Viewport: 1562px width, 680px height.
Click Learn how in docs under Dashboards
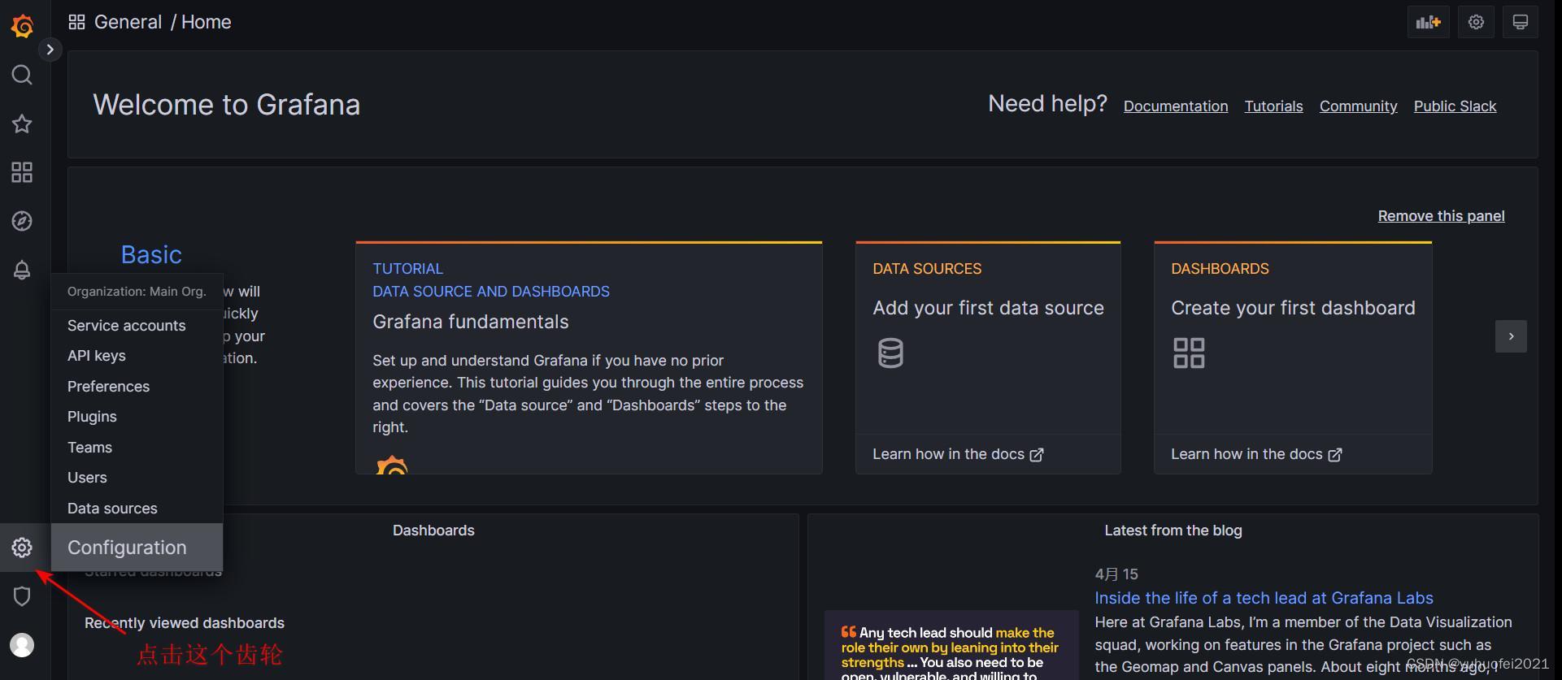(x=1256, y=454)
